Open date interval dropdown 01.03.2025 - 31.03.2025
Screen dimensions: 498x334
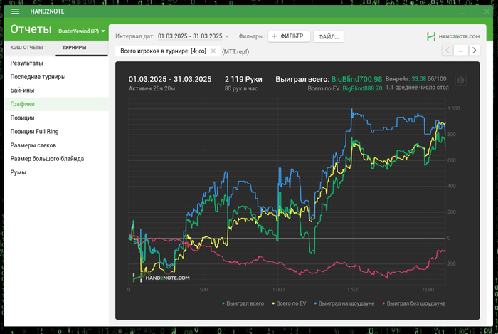click(194, 36)
